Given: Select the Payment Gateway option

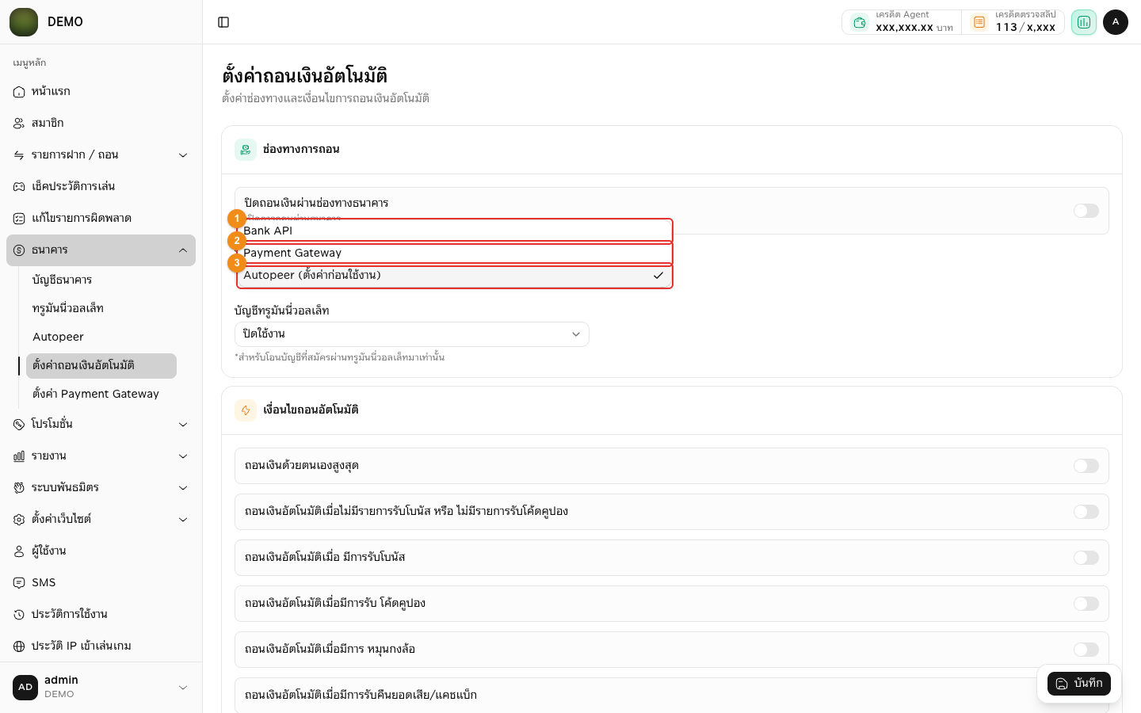Looking at the screenshot, I should [x=455, y=253].
